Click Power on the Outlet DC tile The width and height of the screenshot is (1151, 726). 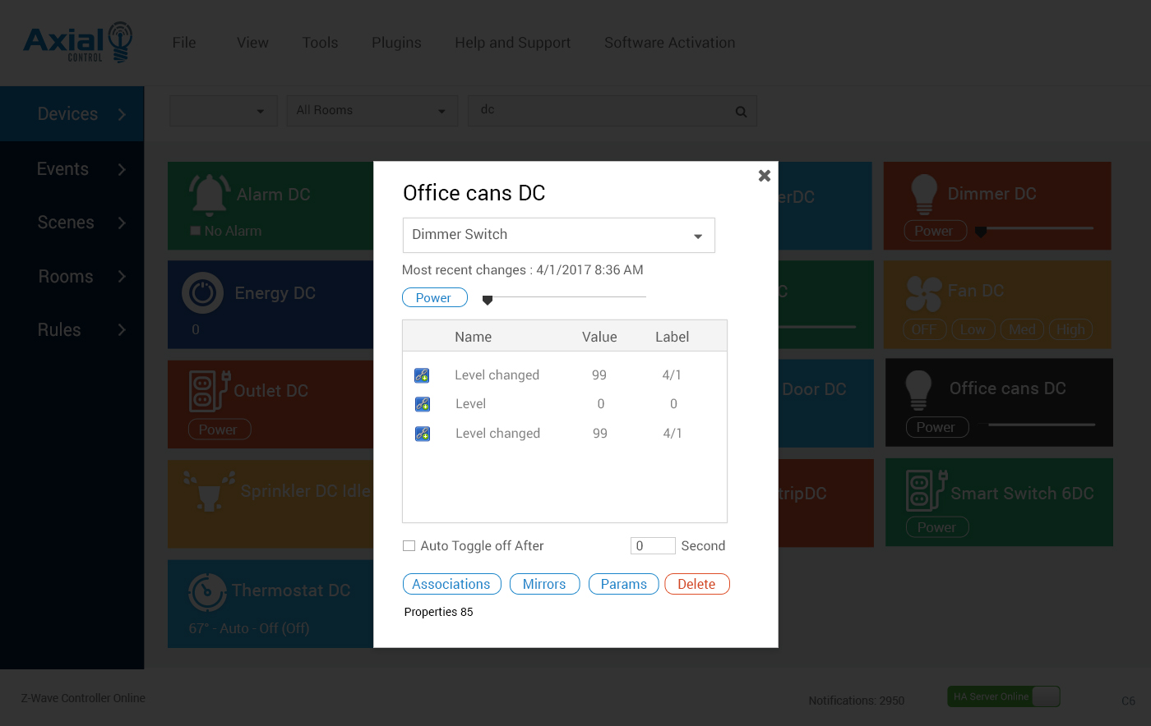tap(219, 430)
